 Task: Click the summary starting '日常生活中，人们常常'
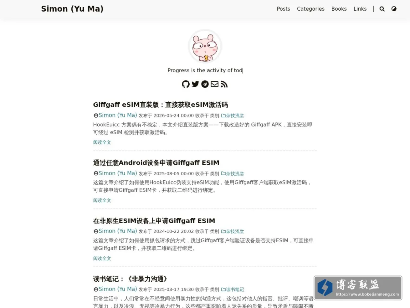click(204, 302)
